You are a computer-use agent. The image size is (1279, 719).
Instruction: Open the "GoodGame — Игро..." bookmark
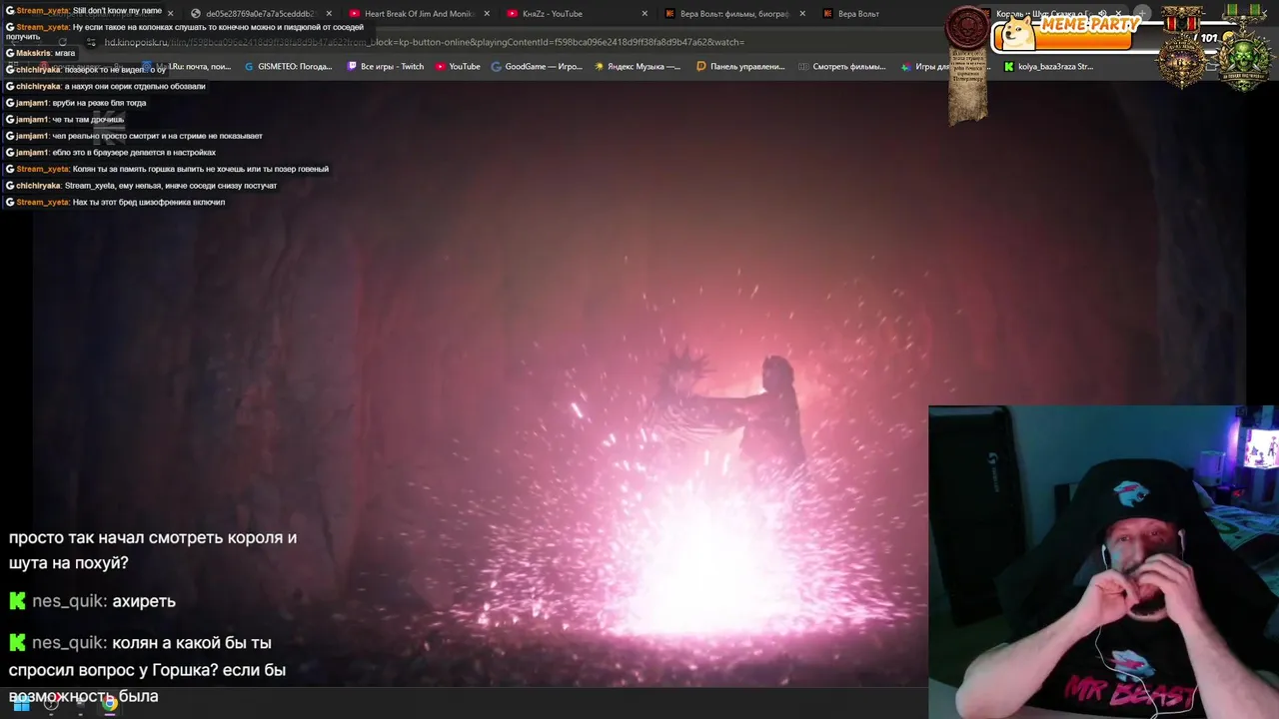pyautogui.click(x=537, y=67)
